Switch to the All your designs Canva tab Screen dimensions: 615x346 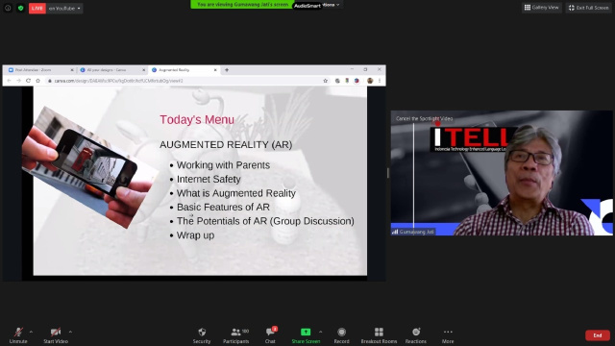coord(110,70)
